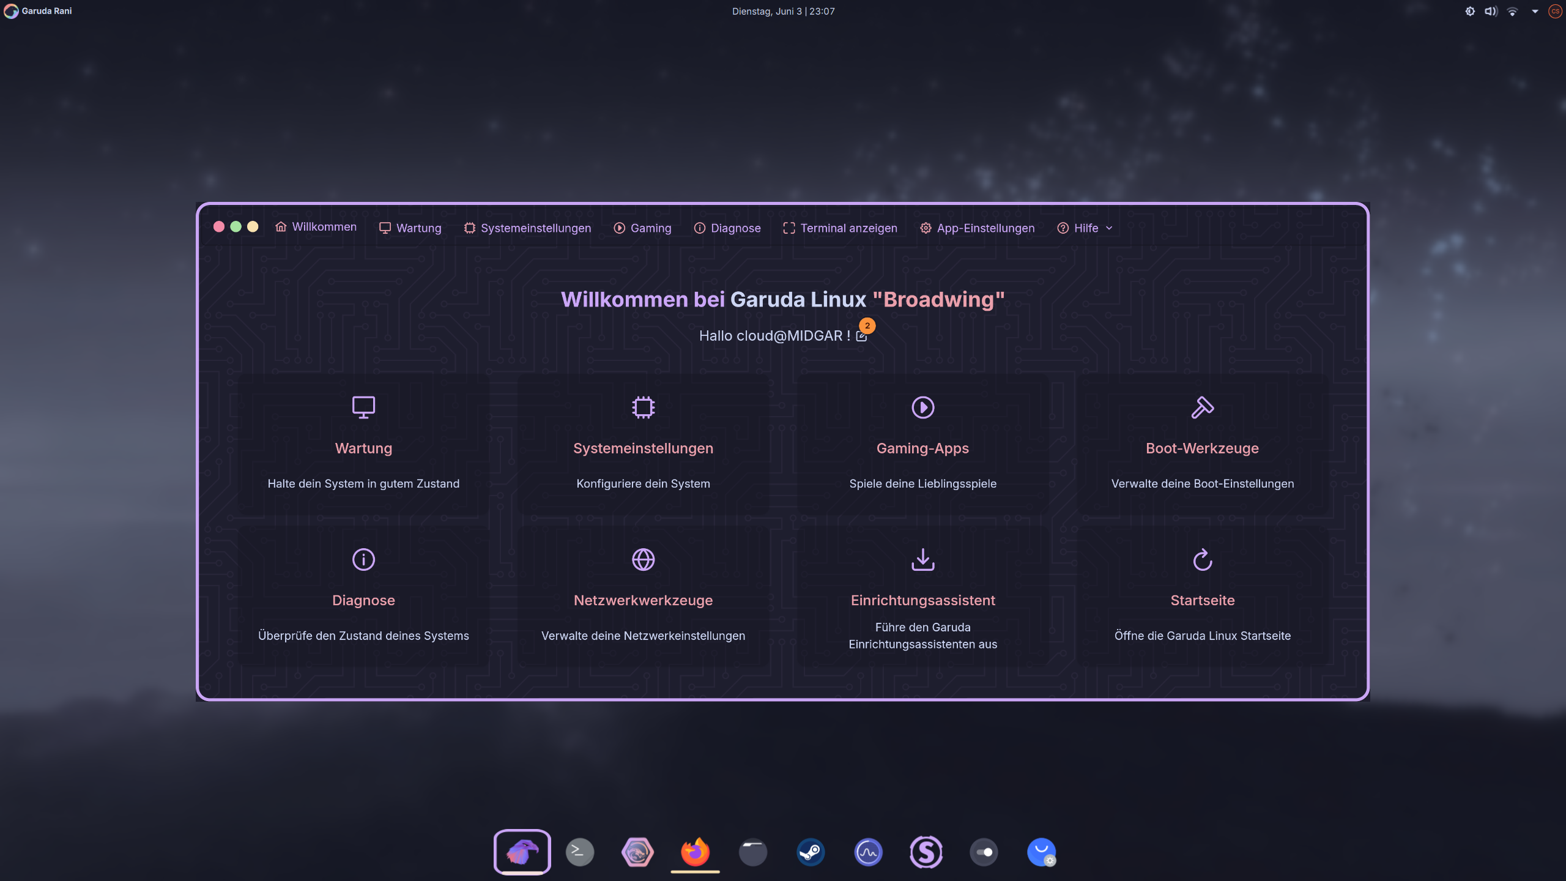Open the Garuda Rani application menu
This screenshot has width=1566, height=881.
coord(38,11)
